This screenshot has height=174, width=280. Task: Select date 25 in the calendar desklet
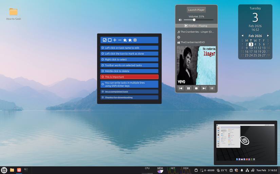(255, 55)
